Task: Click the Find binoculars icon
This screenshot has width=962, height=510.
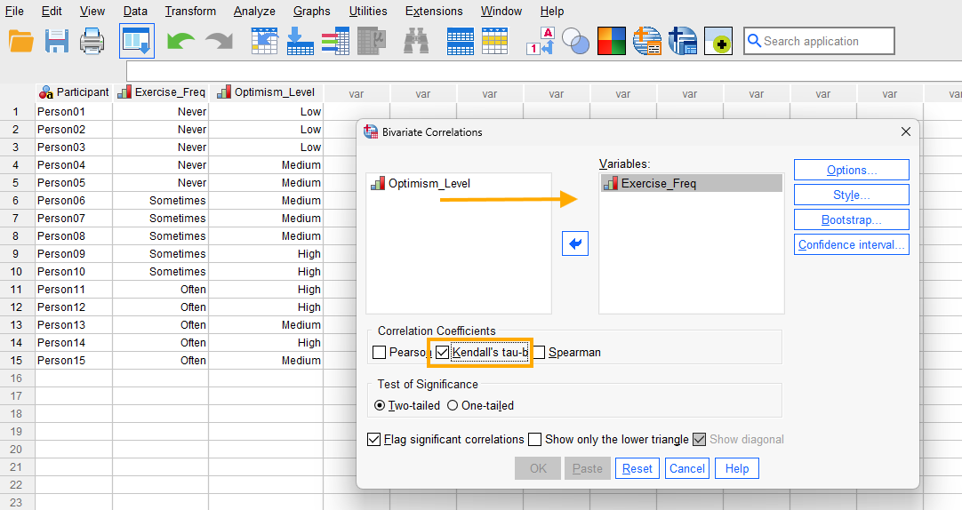Action: click(416, 41)
